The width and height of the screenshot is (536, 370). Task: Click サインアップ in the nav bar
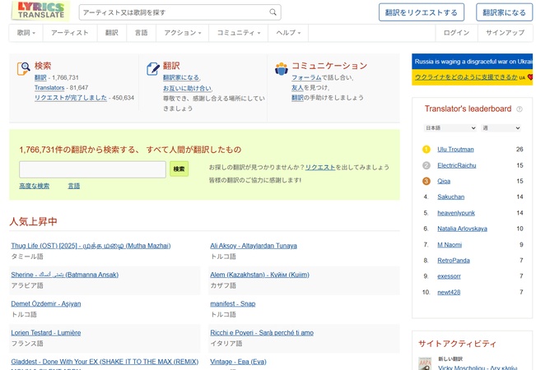506,33
